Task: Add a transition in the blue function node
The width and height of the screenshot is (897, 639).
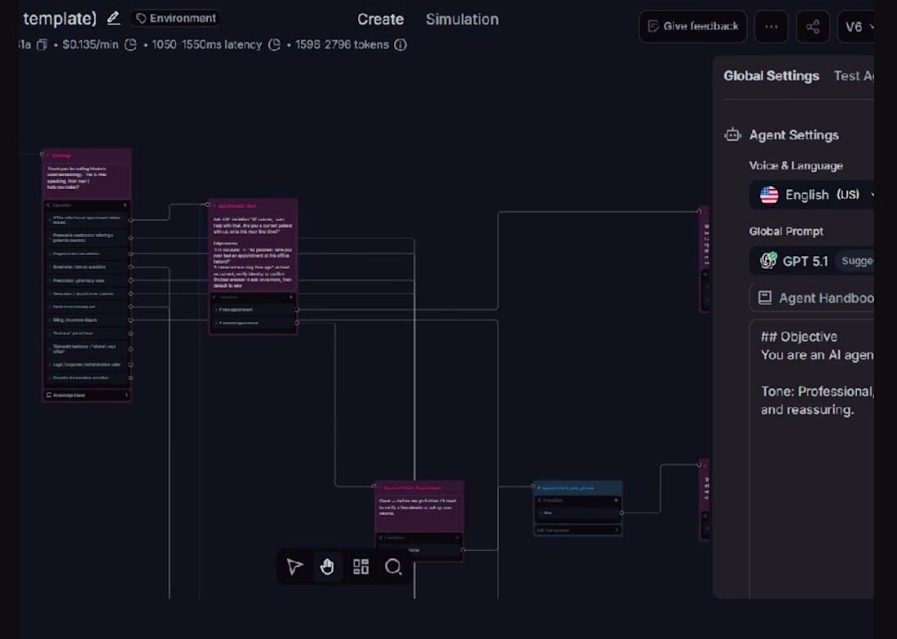Action: click(616, 500)
